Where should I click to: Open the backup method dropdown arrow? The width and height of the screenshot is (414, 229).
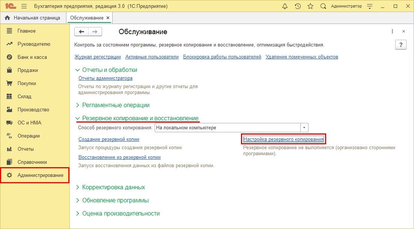pyautogui.click(x=304, y=128)
